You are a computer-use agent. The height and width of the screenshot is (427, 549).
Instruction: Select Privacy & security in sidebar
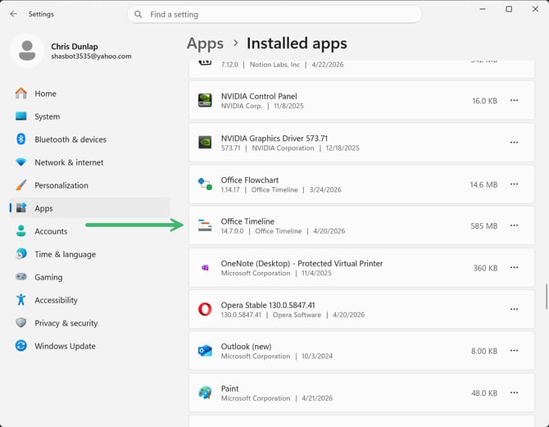tap(66, 323)
